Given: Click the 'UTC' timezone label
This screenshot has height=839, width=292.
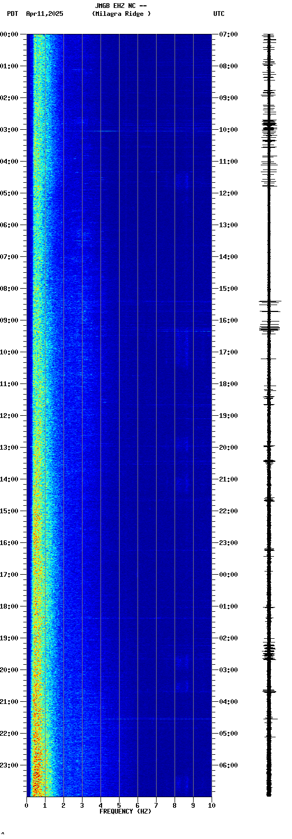Looking at the screenshot, I should [x=219, y=14].
